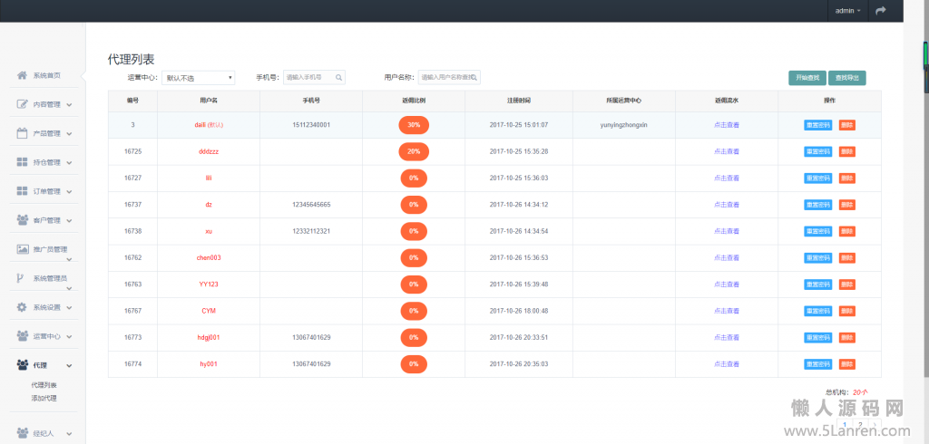Focus the 用户名称 search input field
This screenshot has width=929, height=444.
point(449,78)
